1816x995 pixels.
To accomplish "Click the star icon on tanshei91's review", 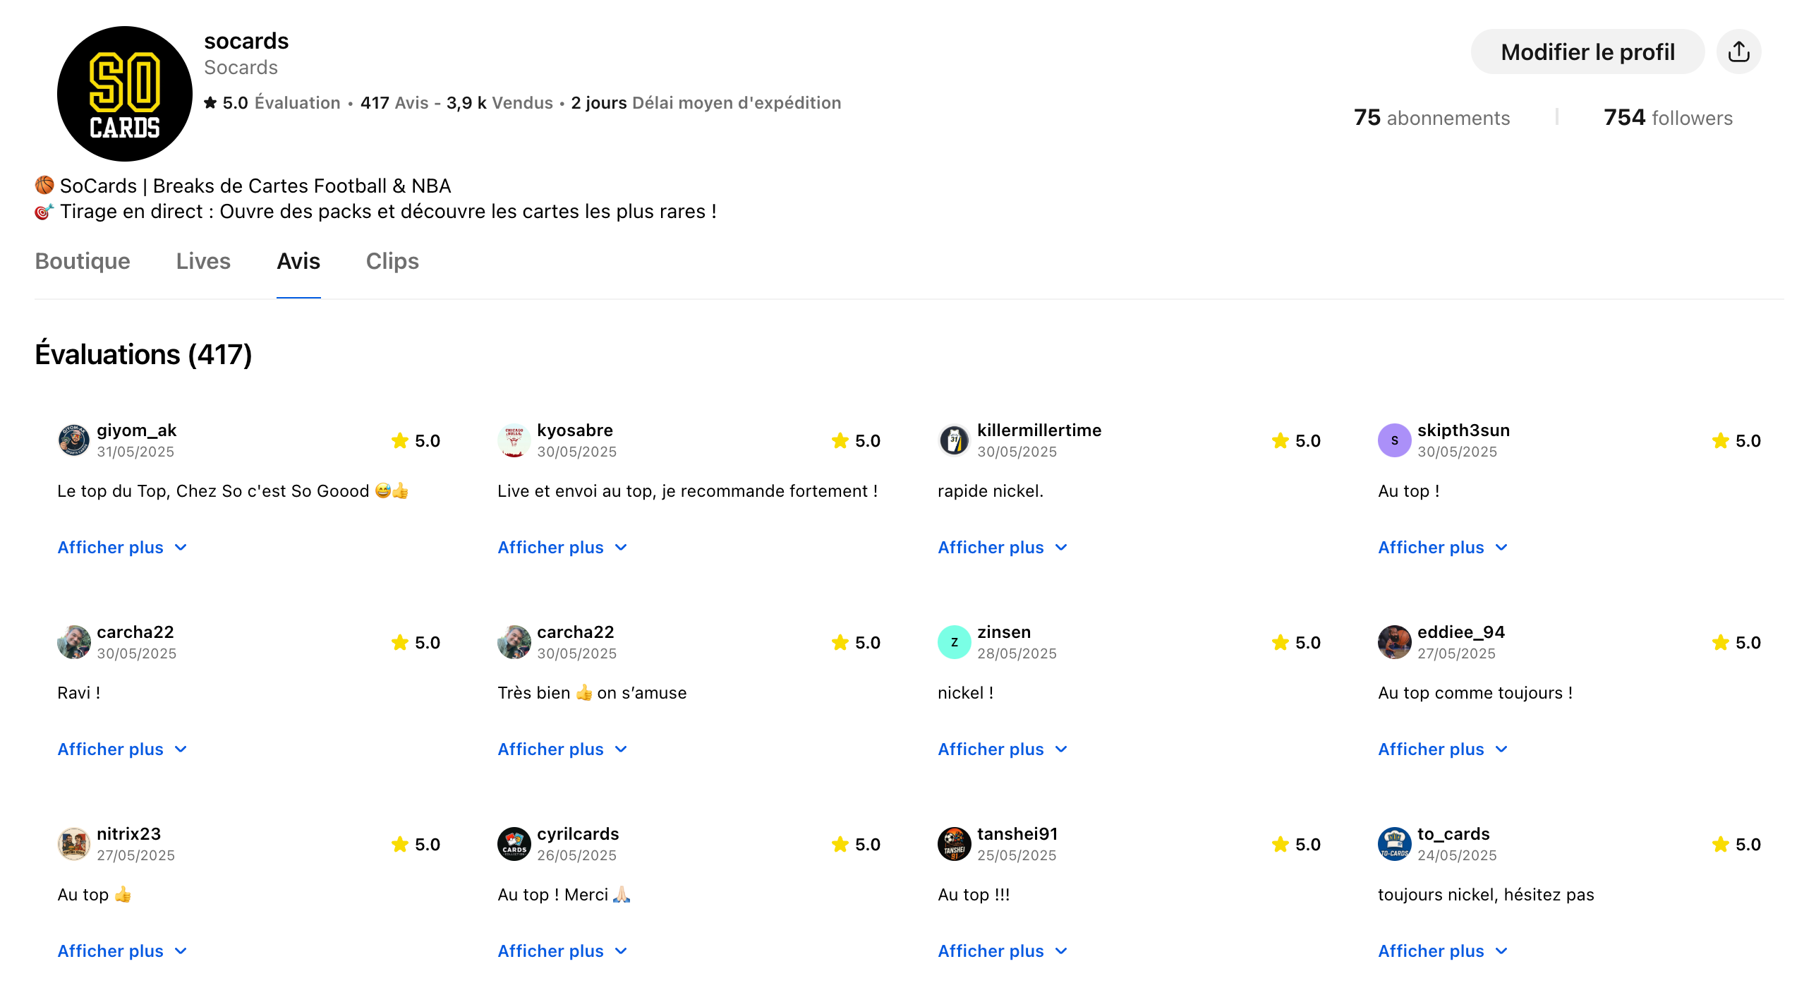I will (x=1281, y=844).
